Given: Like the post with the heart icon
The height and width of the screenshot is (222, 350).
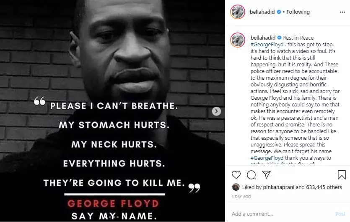Looking at the screenshot, I should tap(236, 175).
